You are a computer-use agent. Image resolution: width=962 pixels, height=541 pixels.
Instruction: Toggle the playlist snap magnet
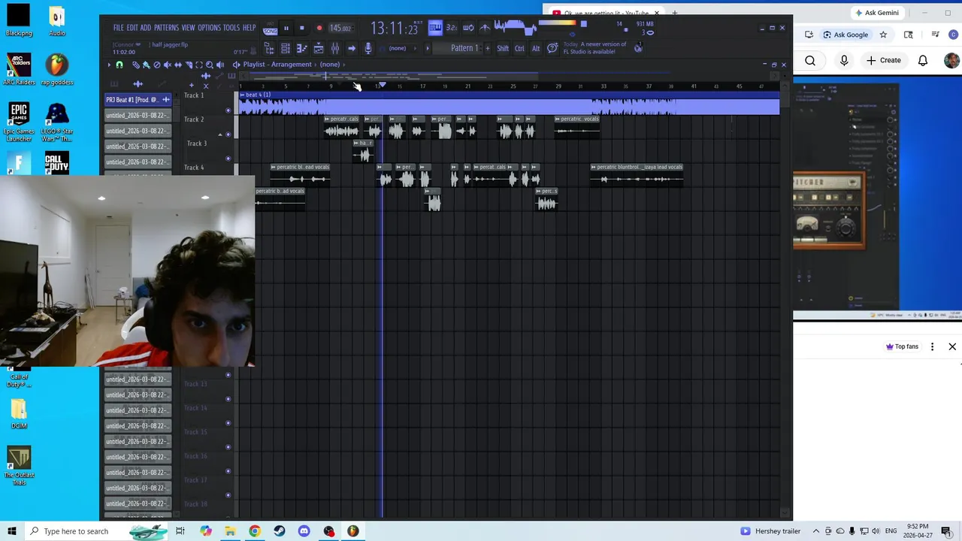(119, 65)
